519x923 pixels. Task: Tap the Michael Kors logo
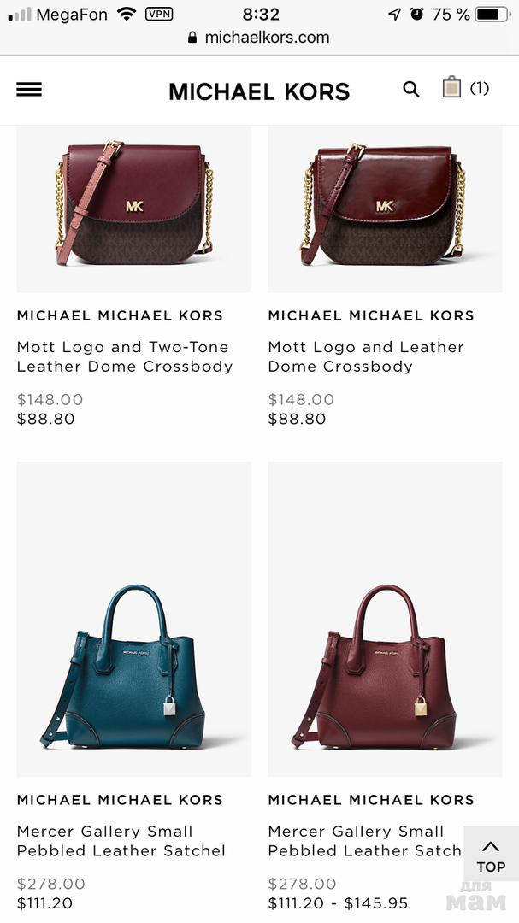coord(259,91)
